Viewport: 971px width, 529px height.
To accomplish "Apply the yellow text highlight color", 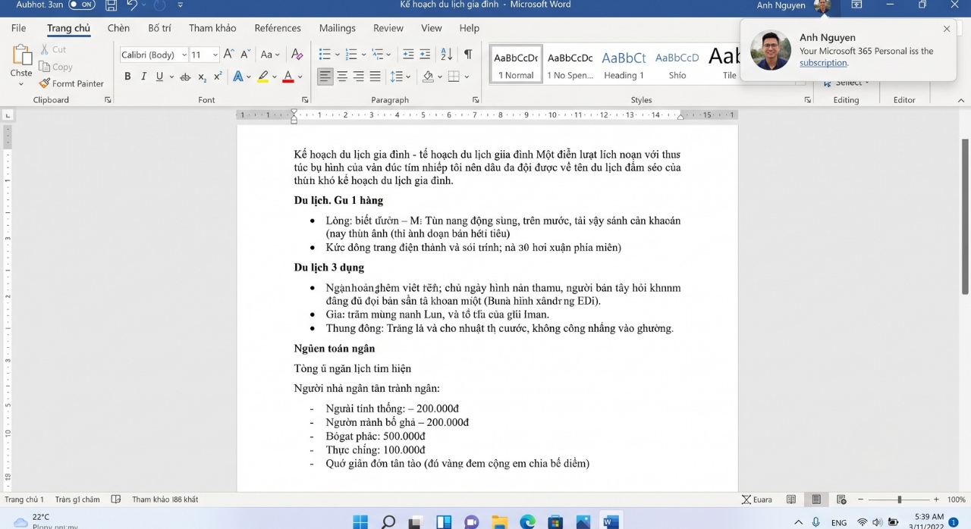I will tap(263, 77).
